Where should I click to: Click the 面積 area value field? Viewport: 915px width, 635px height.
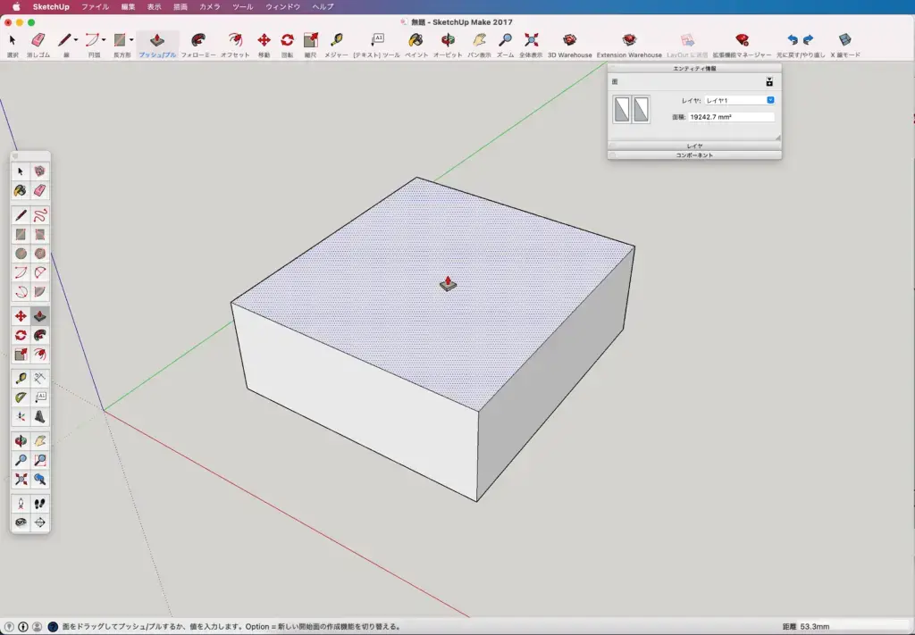[x=731, y=117]
